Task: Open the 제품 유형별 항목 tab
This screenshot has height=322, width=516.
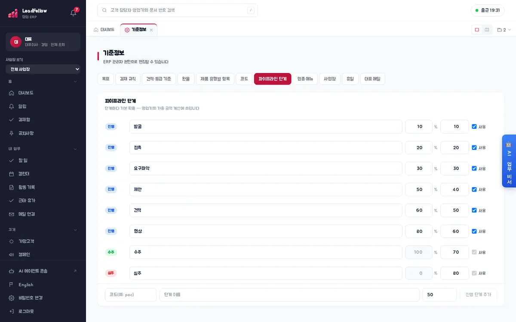Action: click(215, 79)
